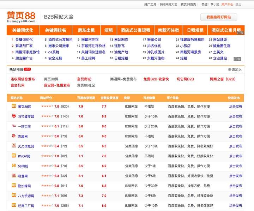254x211 pixels.
Task: Open keyword link 冲孔板图片
Action: pyautogui.click(x=156, y=52)
